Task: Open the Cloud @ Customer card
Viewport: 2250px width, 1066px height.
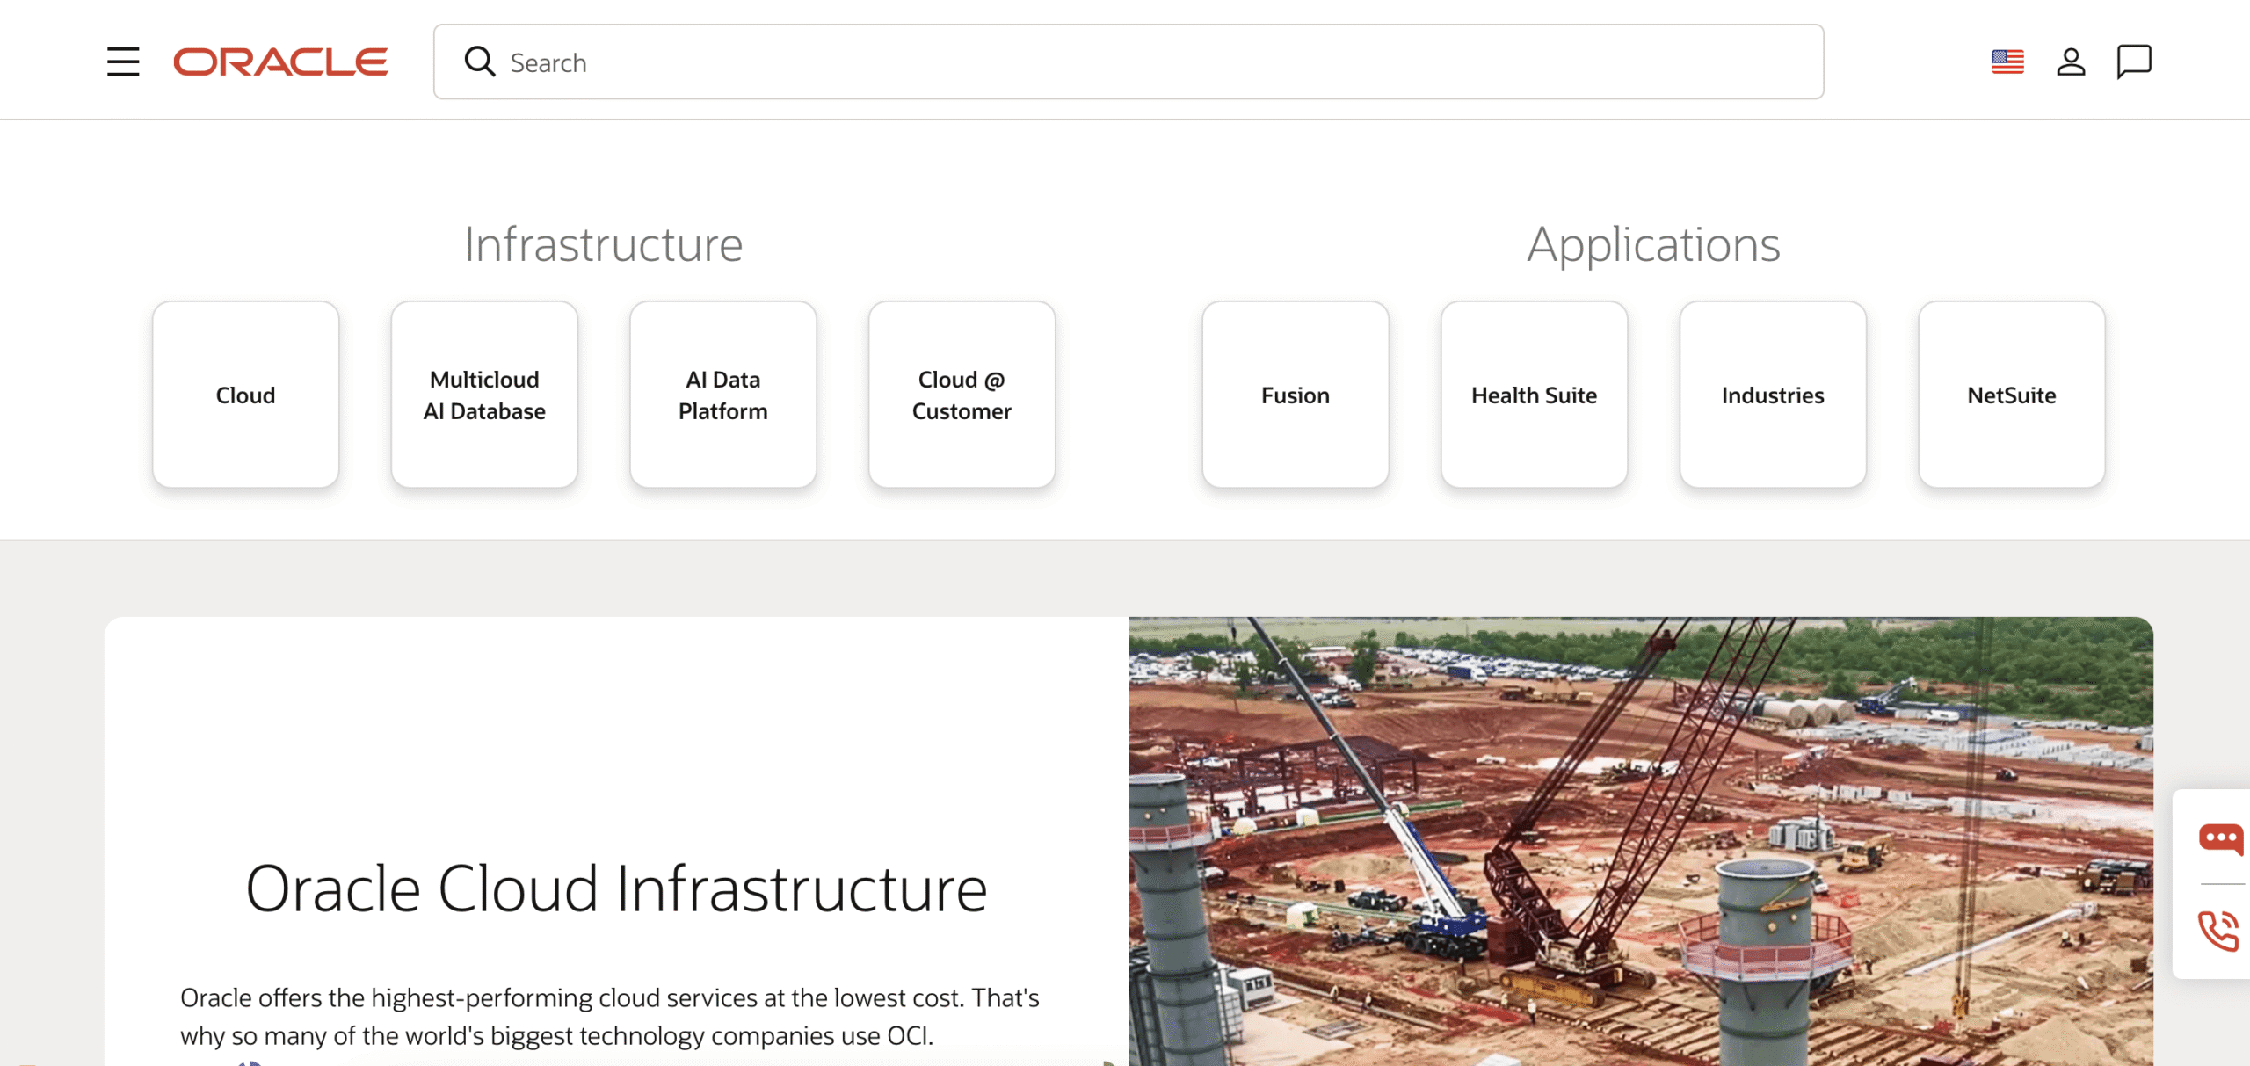Action: (x=962, y=395)
